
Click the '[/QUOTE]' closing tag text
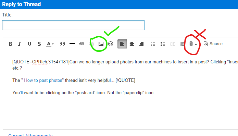[125, 80]
